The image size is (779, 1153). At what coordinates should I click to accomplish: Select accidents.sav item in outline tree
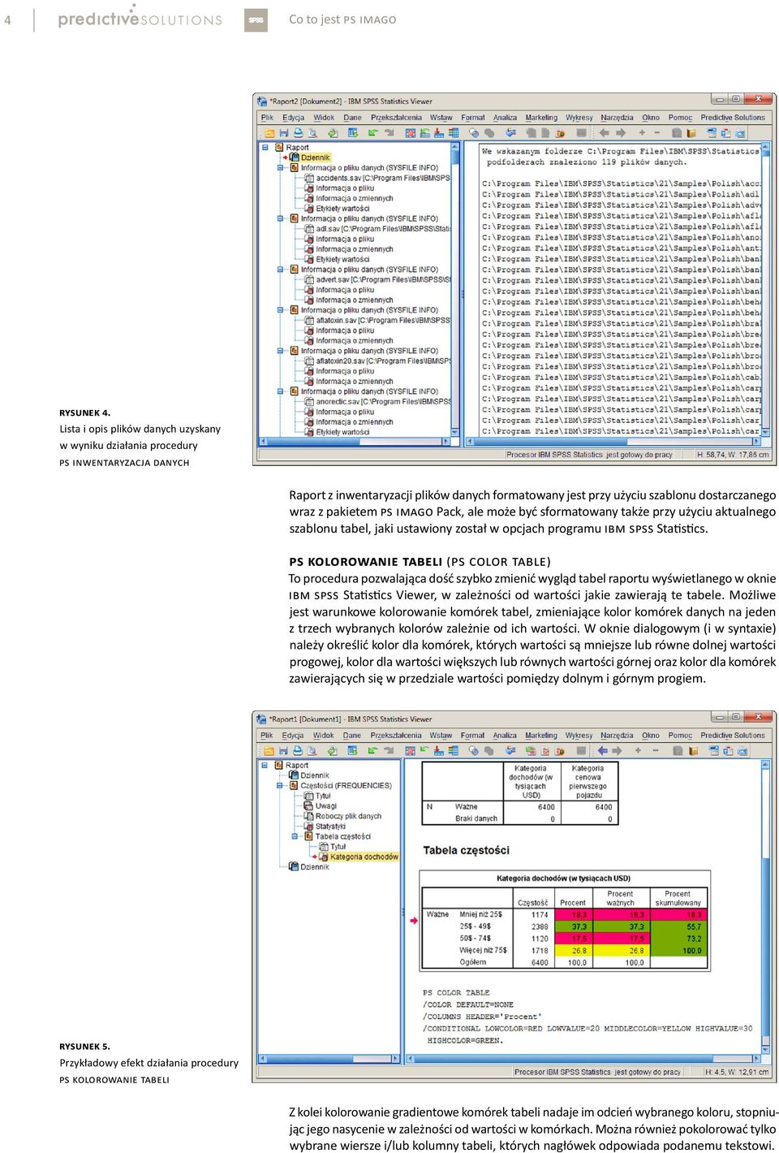pos(382,178)
